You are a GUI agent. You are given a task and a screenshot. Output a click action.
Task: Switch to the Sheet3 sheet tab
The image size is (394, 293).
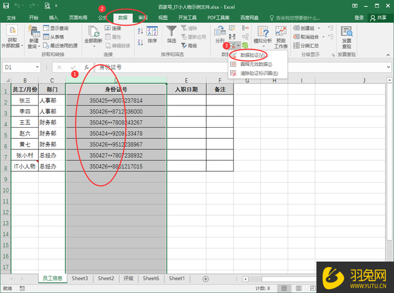tap(79, 278)
